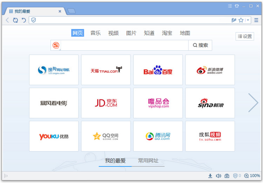Select the 地图 search category
The image size is (263, 183).
[x=185, y=33]
